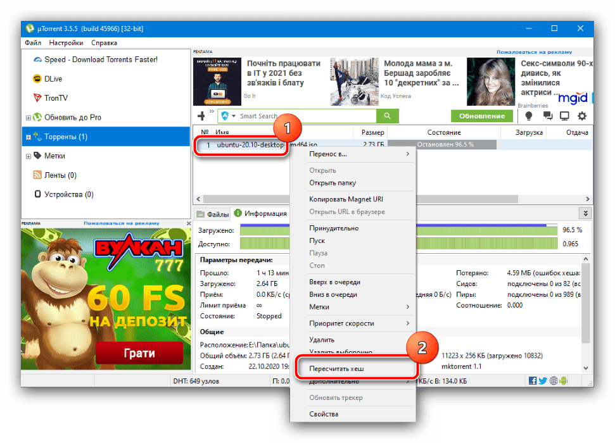Expand toolbar double chevron overflow
This screenshot has height=443, width=615.
click(212, 112)
